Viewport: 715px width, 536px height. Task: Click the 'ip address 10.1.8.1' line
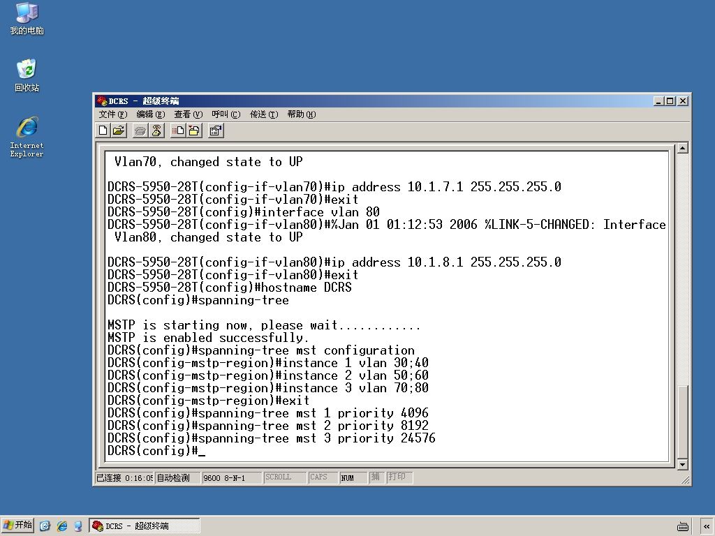point(334,262)
